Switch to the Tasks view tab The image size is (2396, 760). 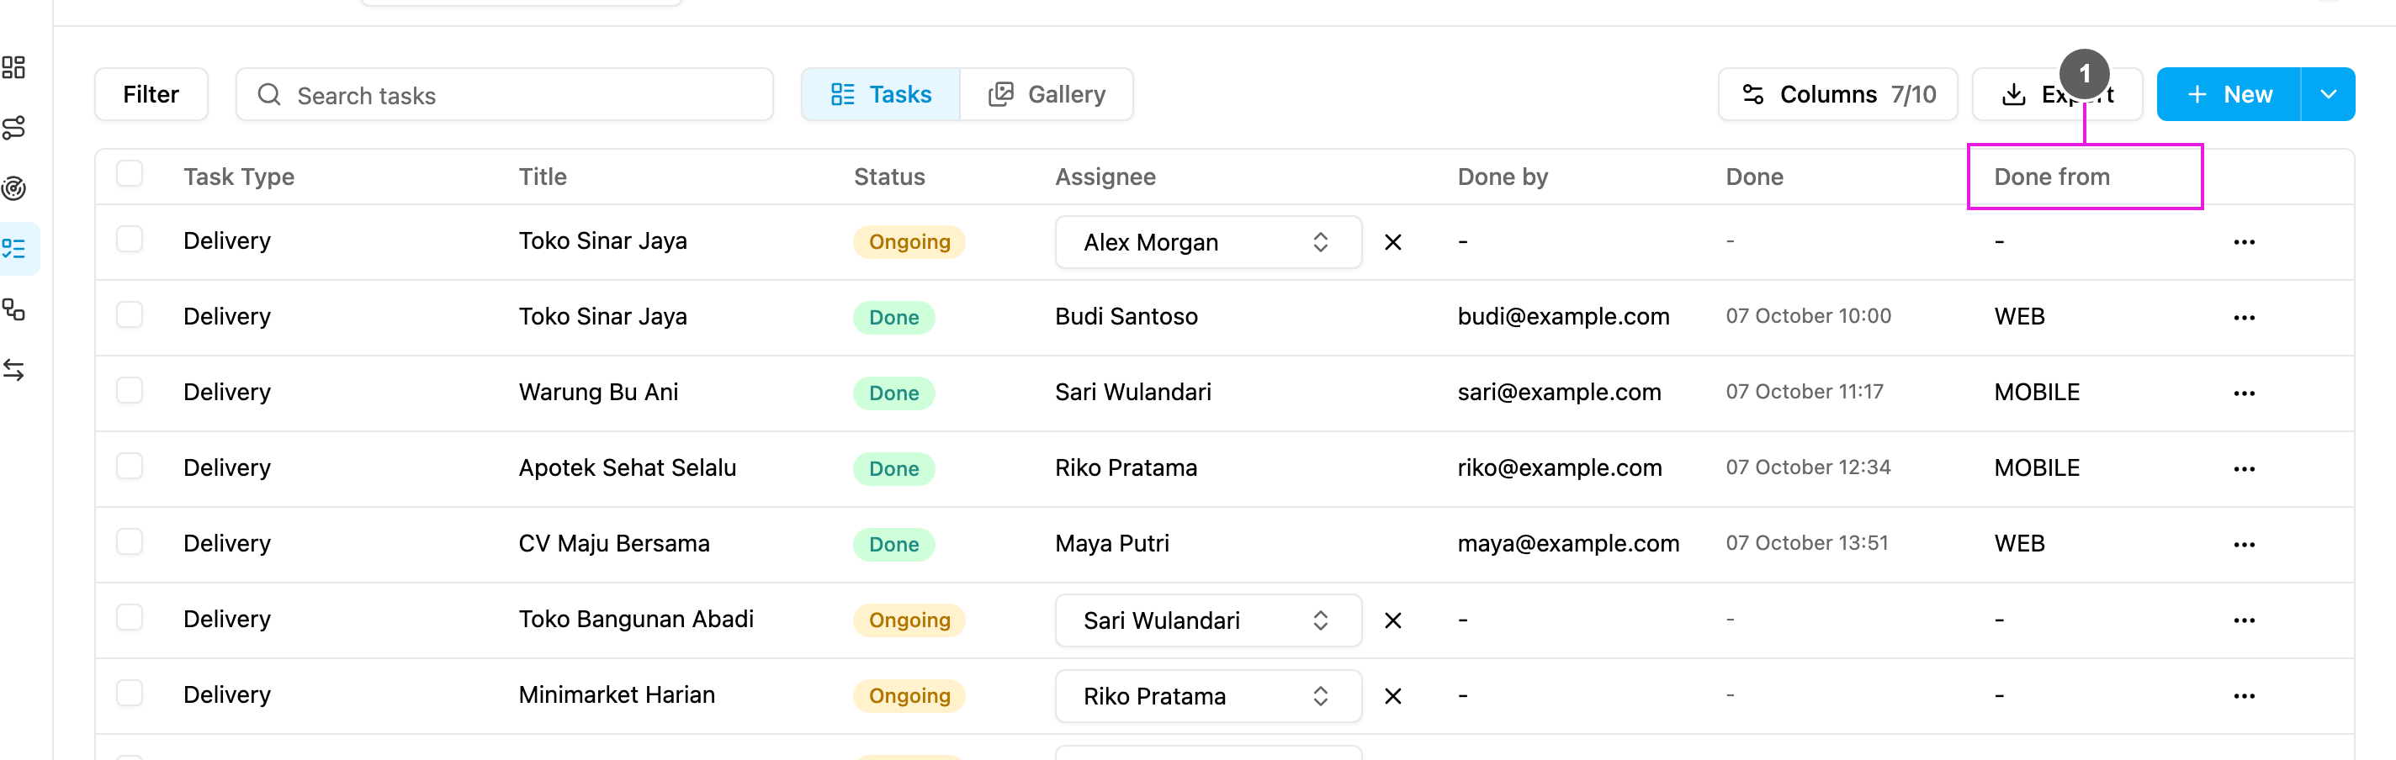(880, 94)
